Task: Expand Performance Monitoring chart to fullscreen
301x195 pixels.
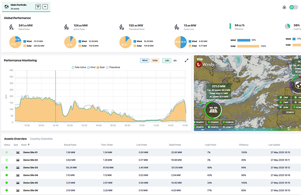Action: pos(186,60)
